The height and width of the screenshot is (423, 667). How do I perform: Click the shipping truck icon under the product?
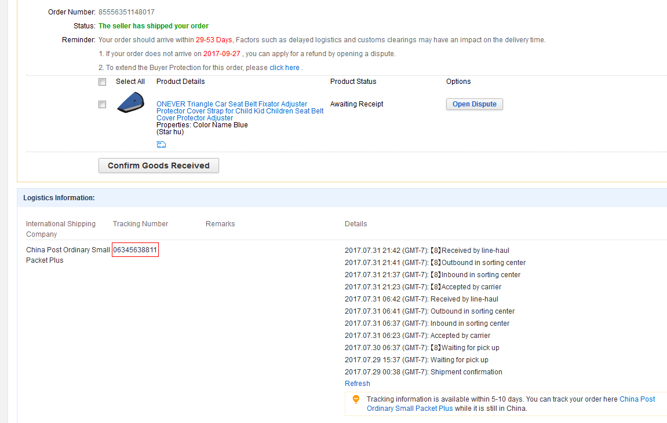point(161,145)
